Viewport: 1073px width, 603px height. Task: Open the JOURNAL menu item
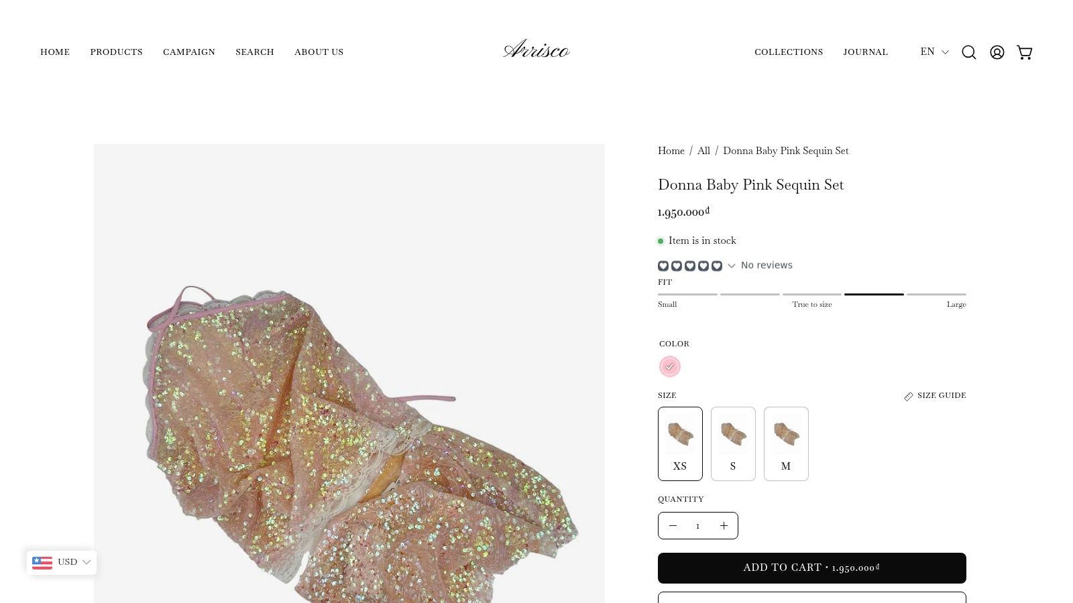coord(865,52)
